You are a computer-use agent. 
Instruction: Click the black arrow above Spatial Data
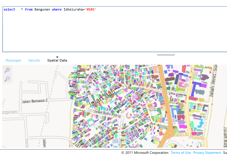[x=57, y=57]
